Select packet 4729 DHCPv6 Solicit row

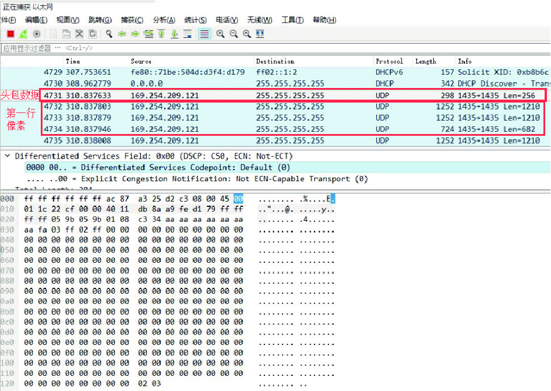click(x=275, y=72)
